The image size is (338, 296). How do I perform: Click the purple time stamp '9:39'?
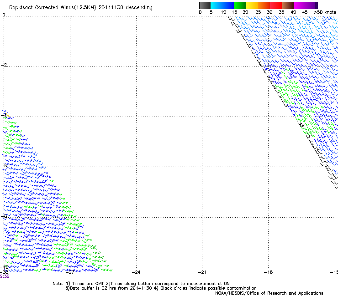pos(5,276)
